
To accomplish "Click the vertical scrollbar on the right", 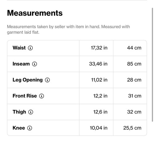I will click(x=152, y=65).
